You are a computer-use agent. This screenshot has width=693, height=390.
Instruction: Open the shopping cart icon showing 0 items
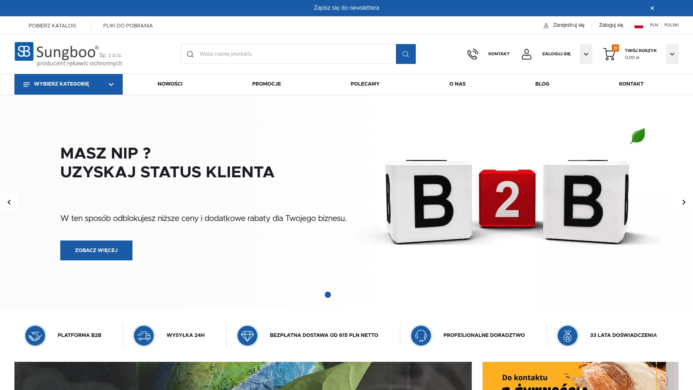(x=610, y=54)
